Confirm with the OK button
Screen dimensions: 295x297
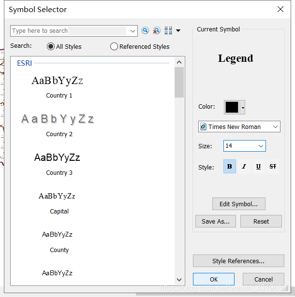point(214,279)
